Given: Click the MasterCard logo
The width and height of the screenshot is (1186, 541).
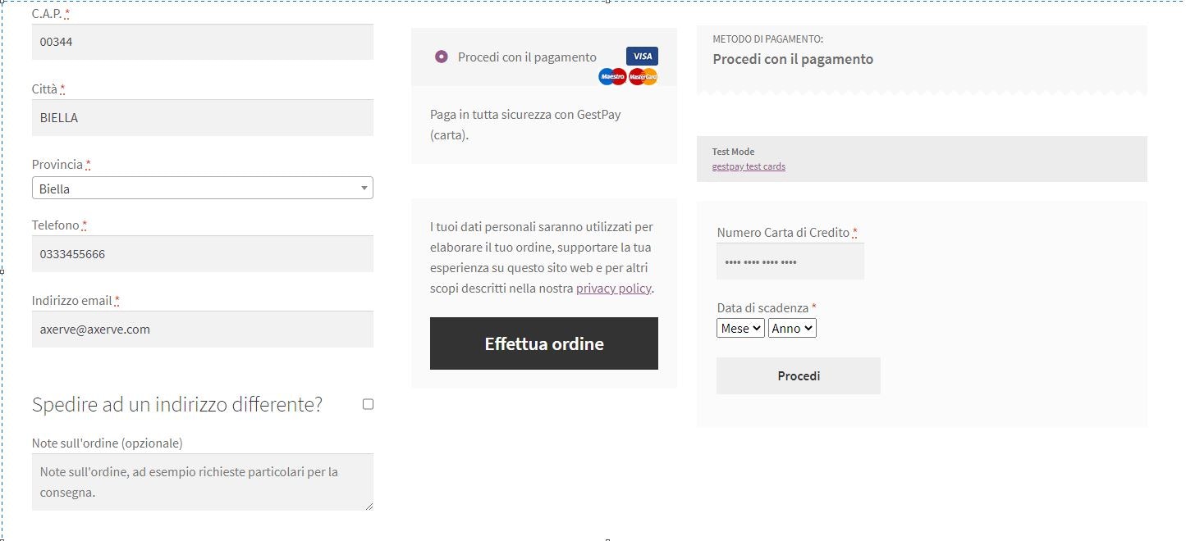Looking at the screenshot, I should (x=643, y=76).
